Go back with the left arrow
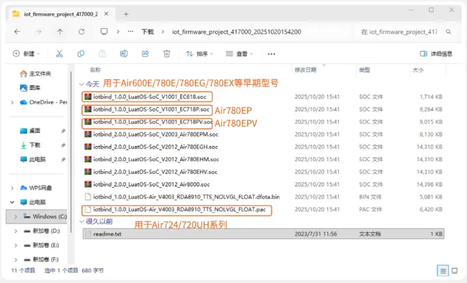Screen dimensions: 467x283 (17, 32)
